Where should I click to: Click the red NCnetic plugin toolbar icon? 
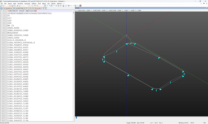coord(80,6)
